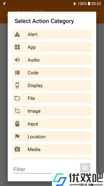The width and height of the screenshot is (104, 186).
Task: Toggle the list view button beside Filter
Action: point(85,168)
